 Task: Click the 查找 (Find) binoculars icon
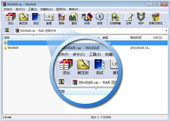(73, 17)
